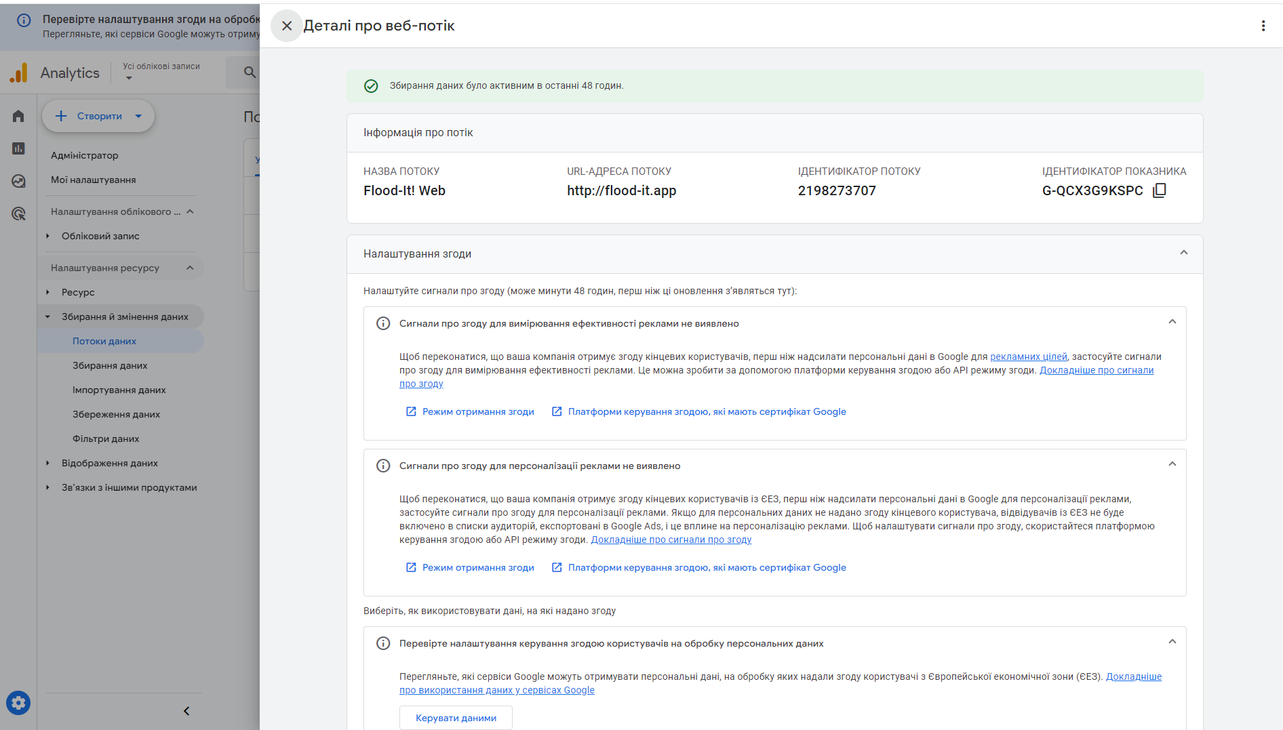The image size is (1283, 730).
Task: Collapse the Налаштування облікового section
Action: tap(190, 211)
